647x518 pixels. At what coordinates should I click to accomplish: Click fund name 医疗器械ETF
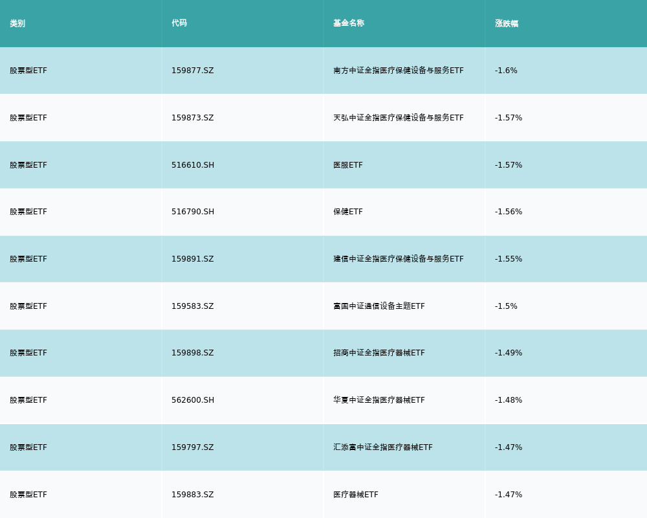pyautogui.click(x=356, y=495)
